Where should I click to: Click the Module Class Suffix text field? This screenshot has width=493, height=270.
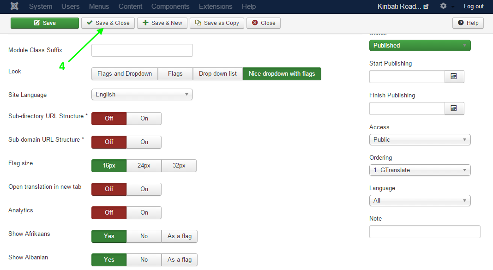tap(142, 50)
